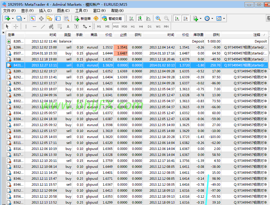Click the periodicity clock icon
The width and height of the screenshot is (270, 205).
pos(207,18)
